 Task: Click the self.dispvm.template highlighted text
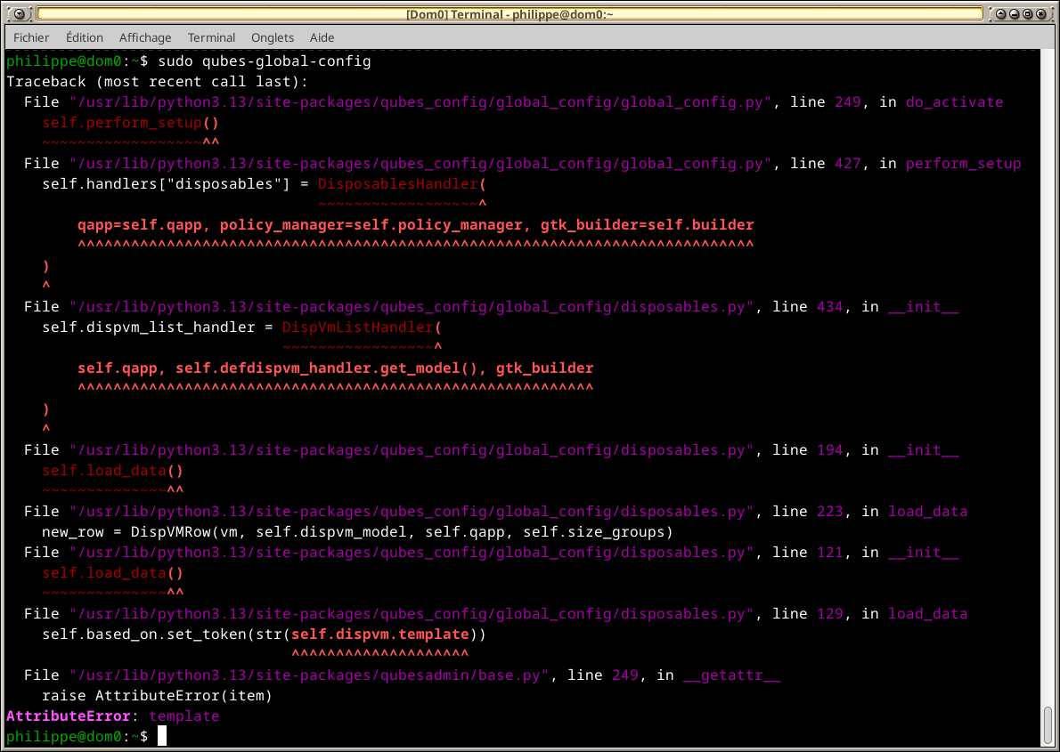[x=380, y=635]
